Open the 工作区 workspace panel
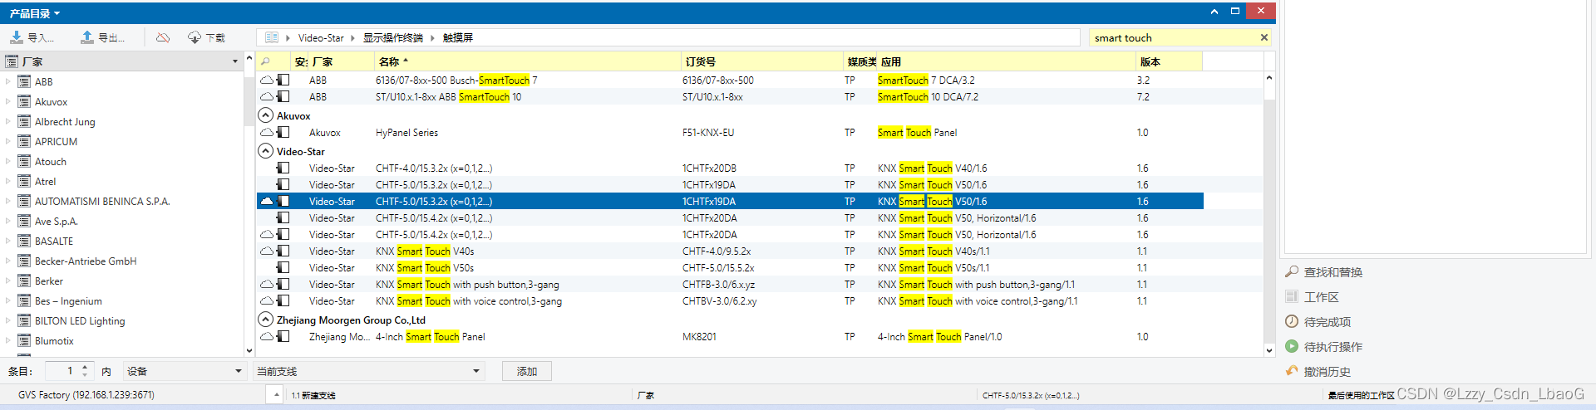Image resolution: width=1596 pixels, height=410 pixels. pyautogui.click(x=1312, y=297)
